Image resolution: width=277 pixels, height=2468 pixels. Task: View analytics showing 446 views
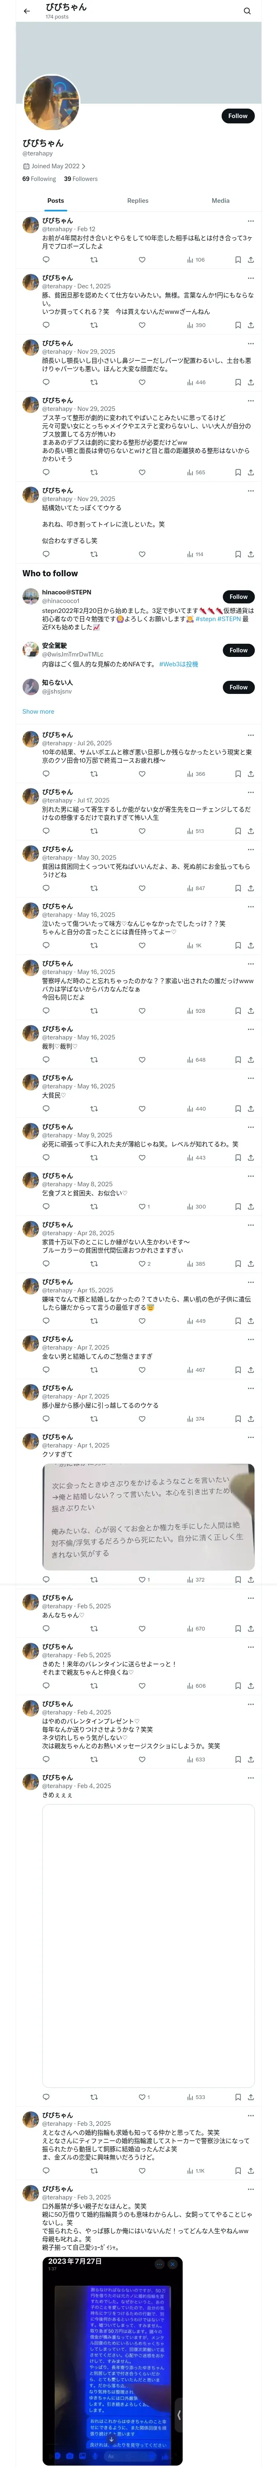196,382
